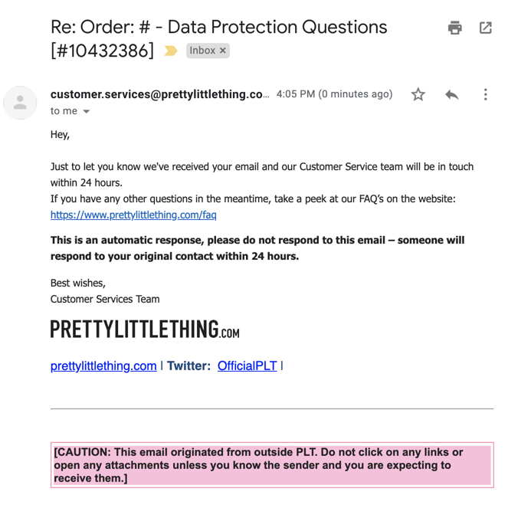This screenshot has height=505, width=508.
Task: Click the PRETTYLITTLETHING.COM logo image
Action: (145, 330)
